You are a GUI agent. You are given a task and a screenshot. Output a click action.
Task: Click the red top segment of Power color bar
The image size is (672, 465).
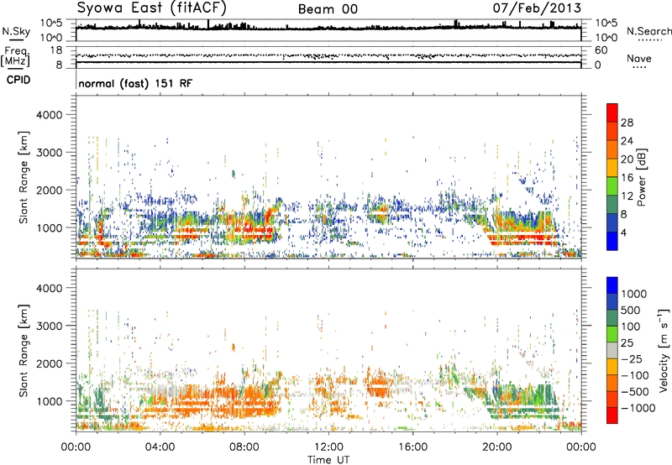click(612, 112)
